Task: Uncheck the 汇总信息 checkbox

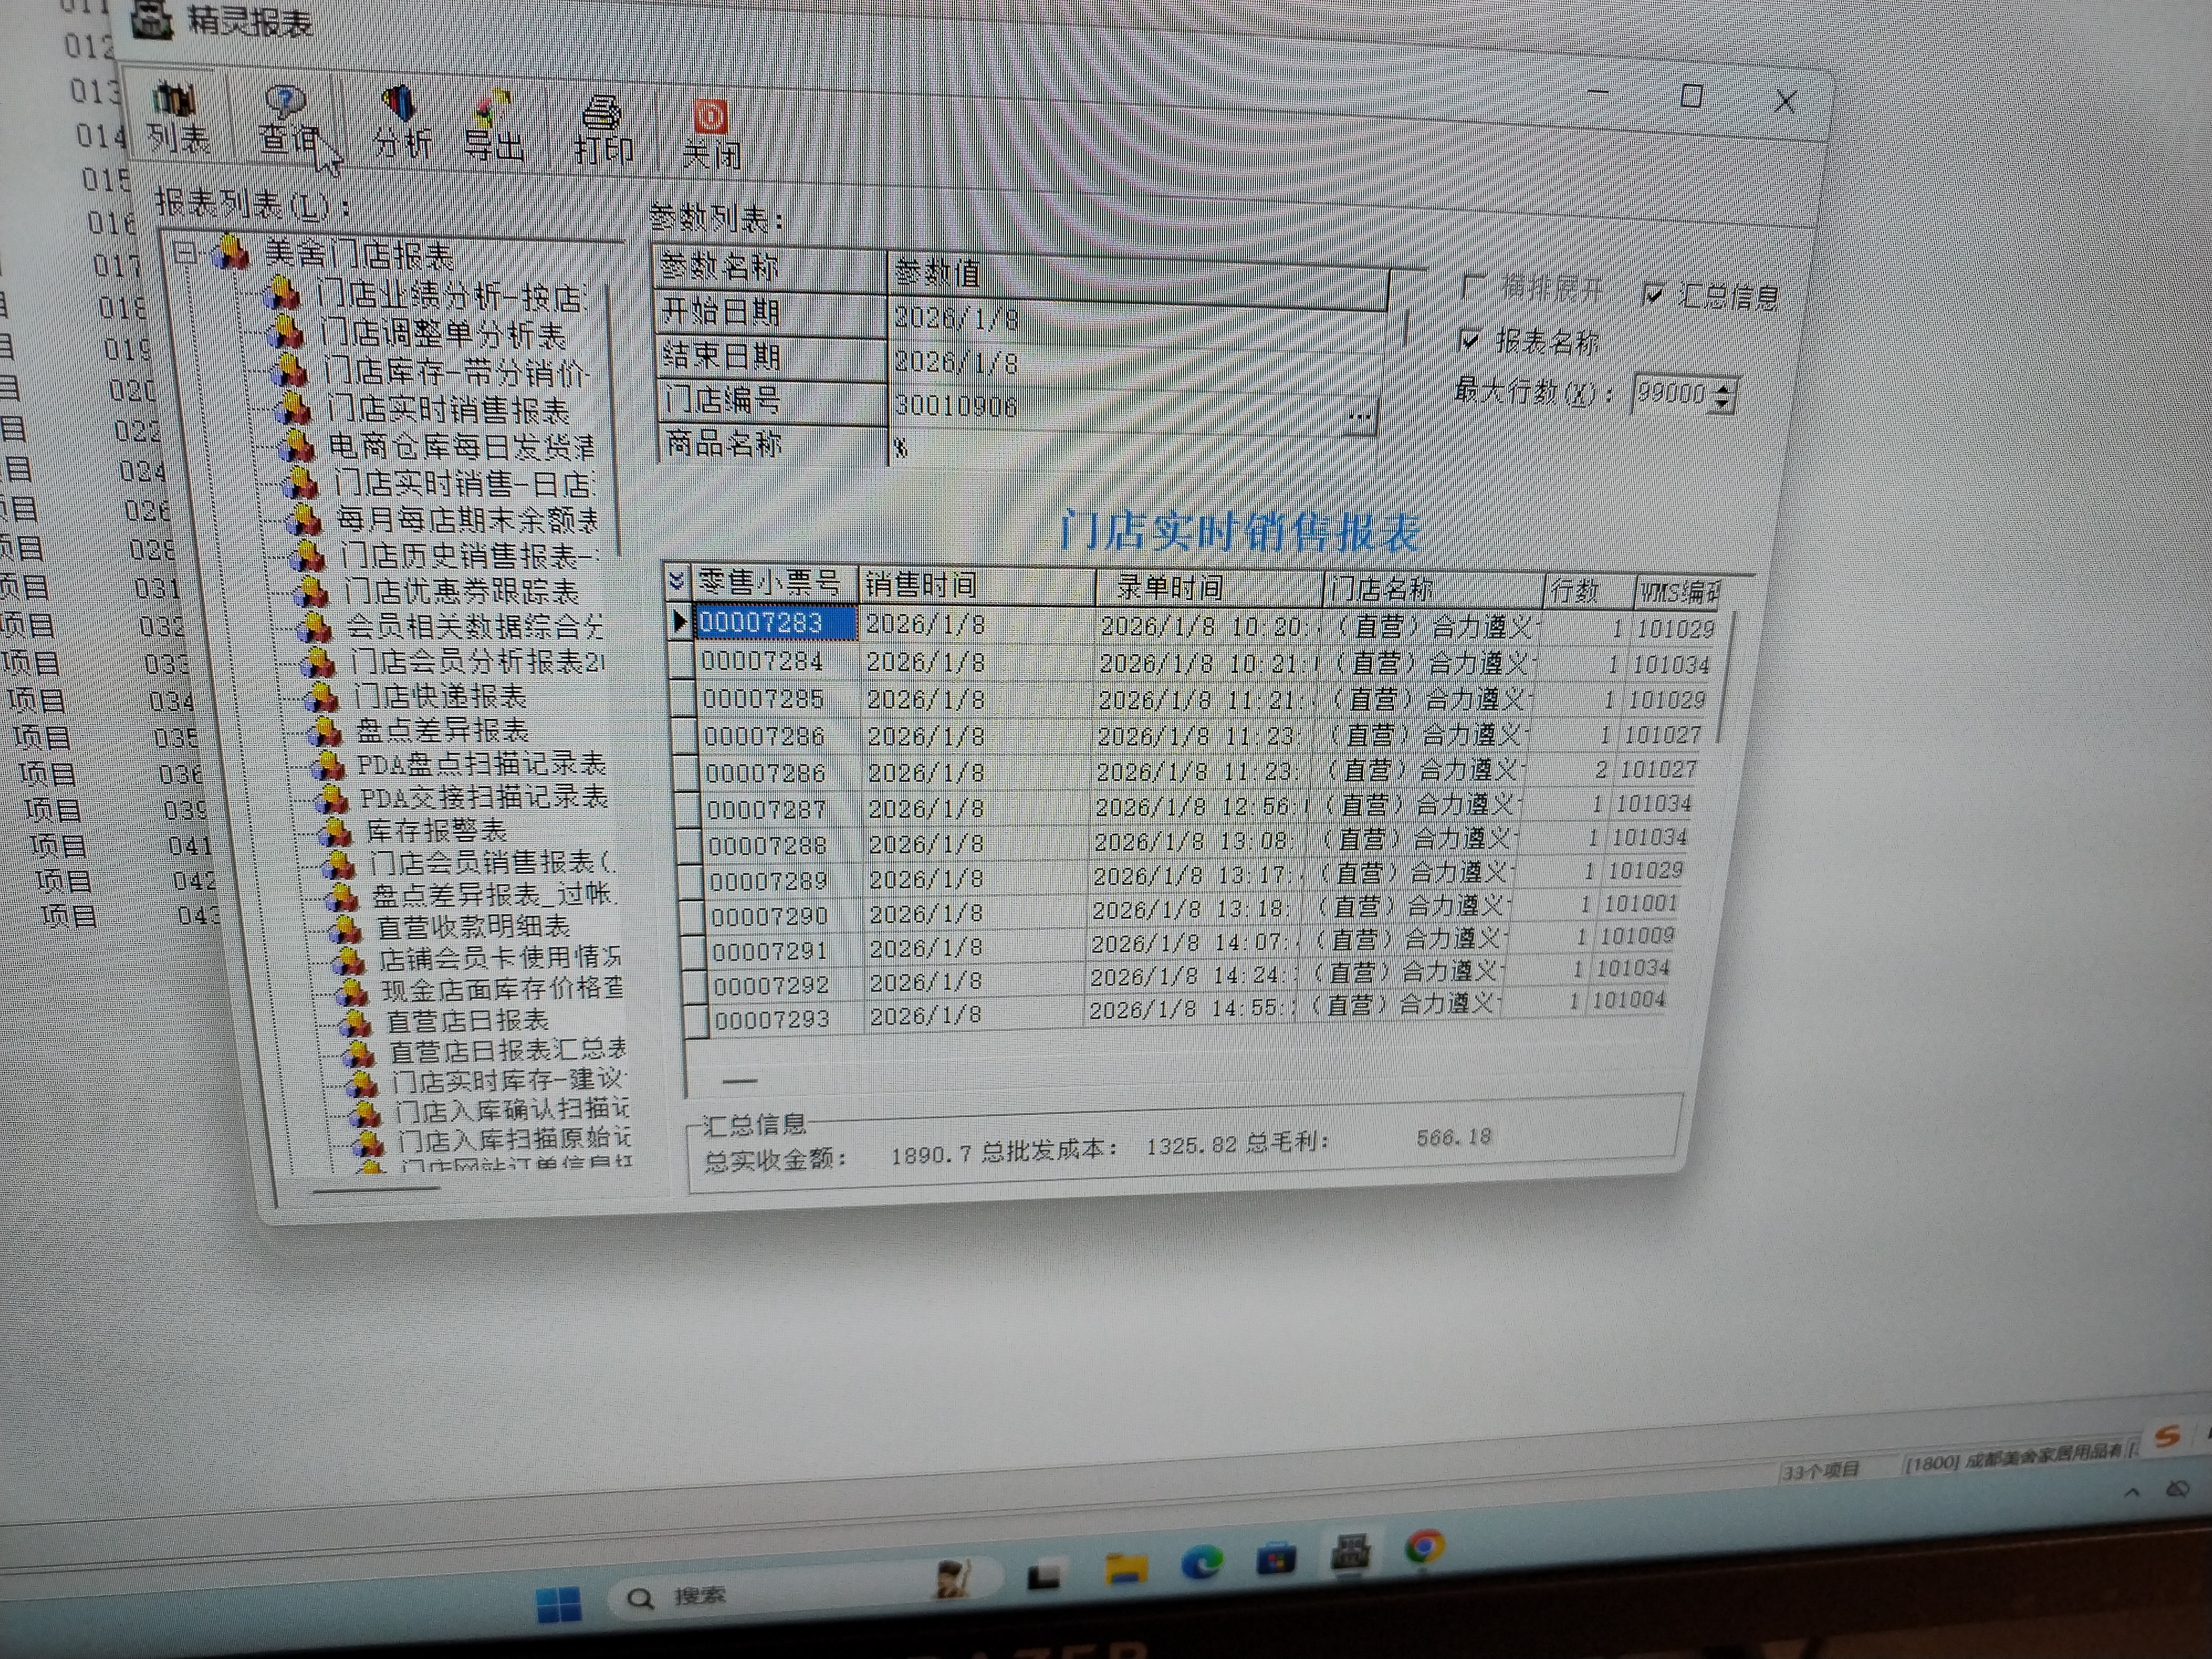Action: coord(1653,293)
